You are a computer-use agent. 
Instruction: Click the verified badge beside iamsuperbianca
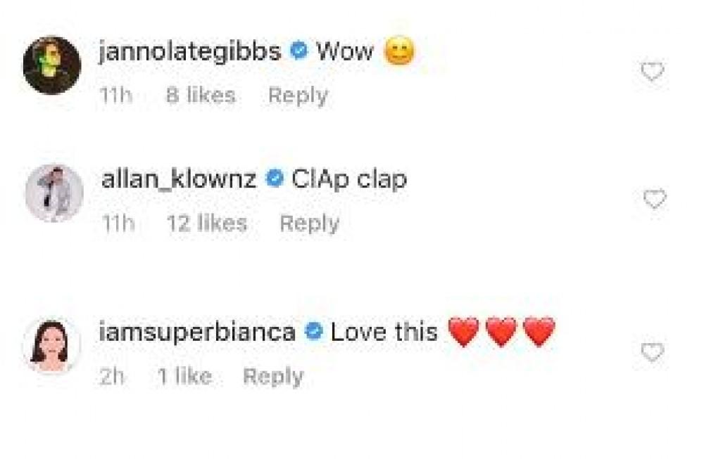click(313, 332)
